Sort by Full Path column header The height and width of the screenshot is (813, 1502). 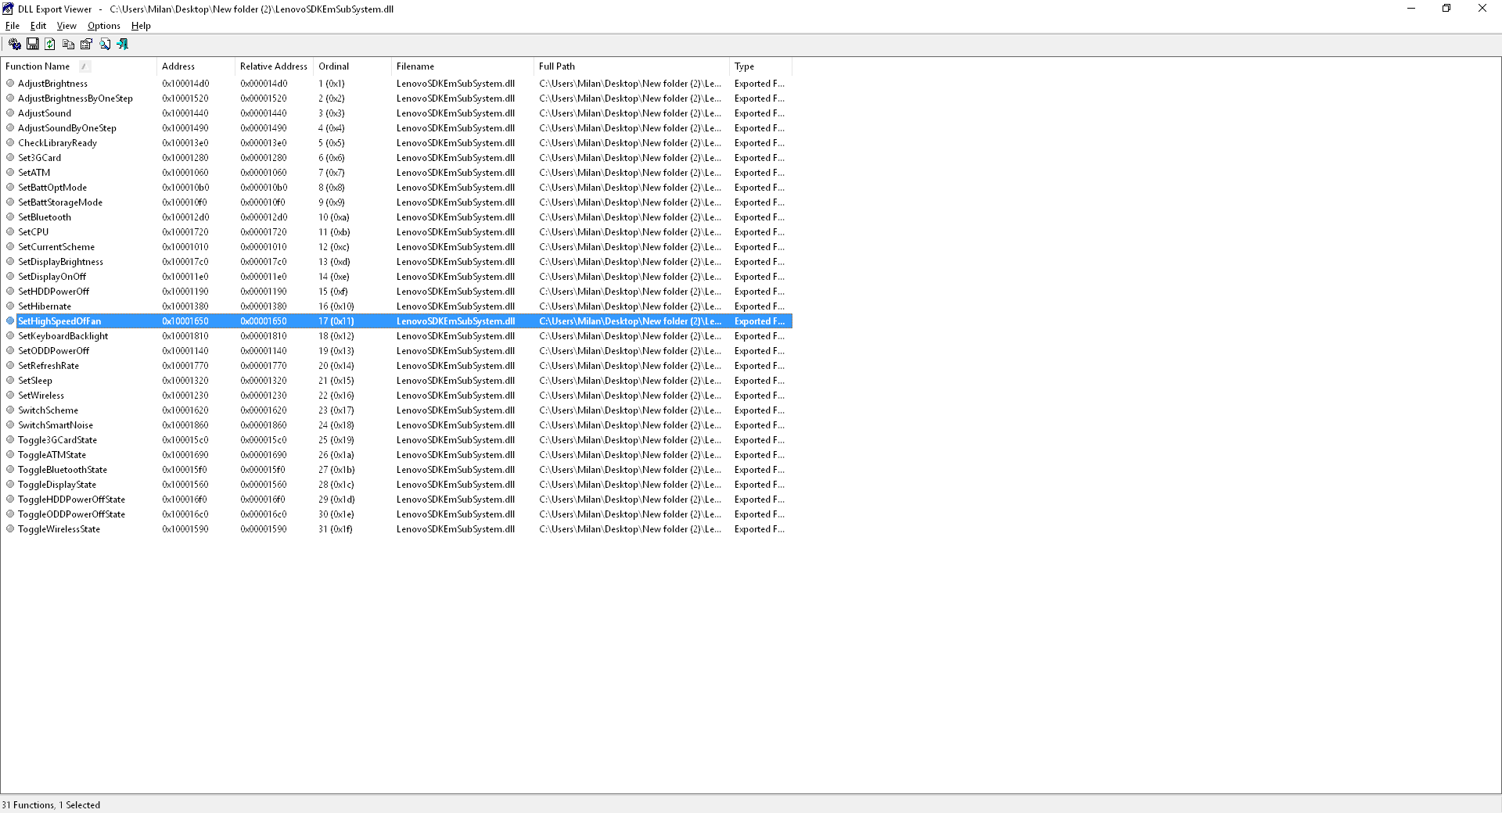click(x=631, y=66)
